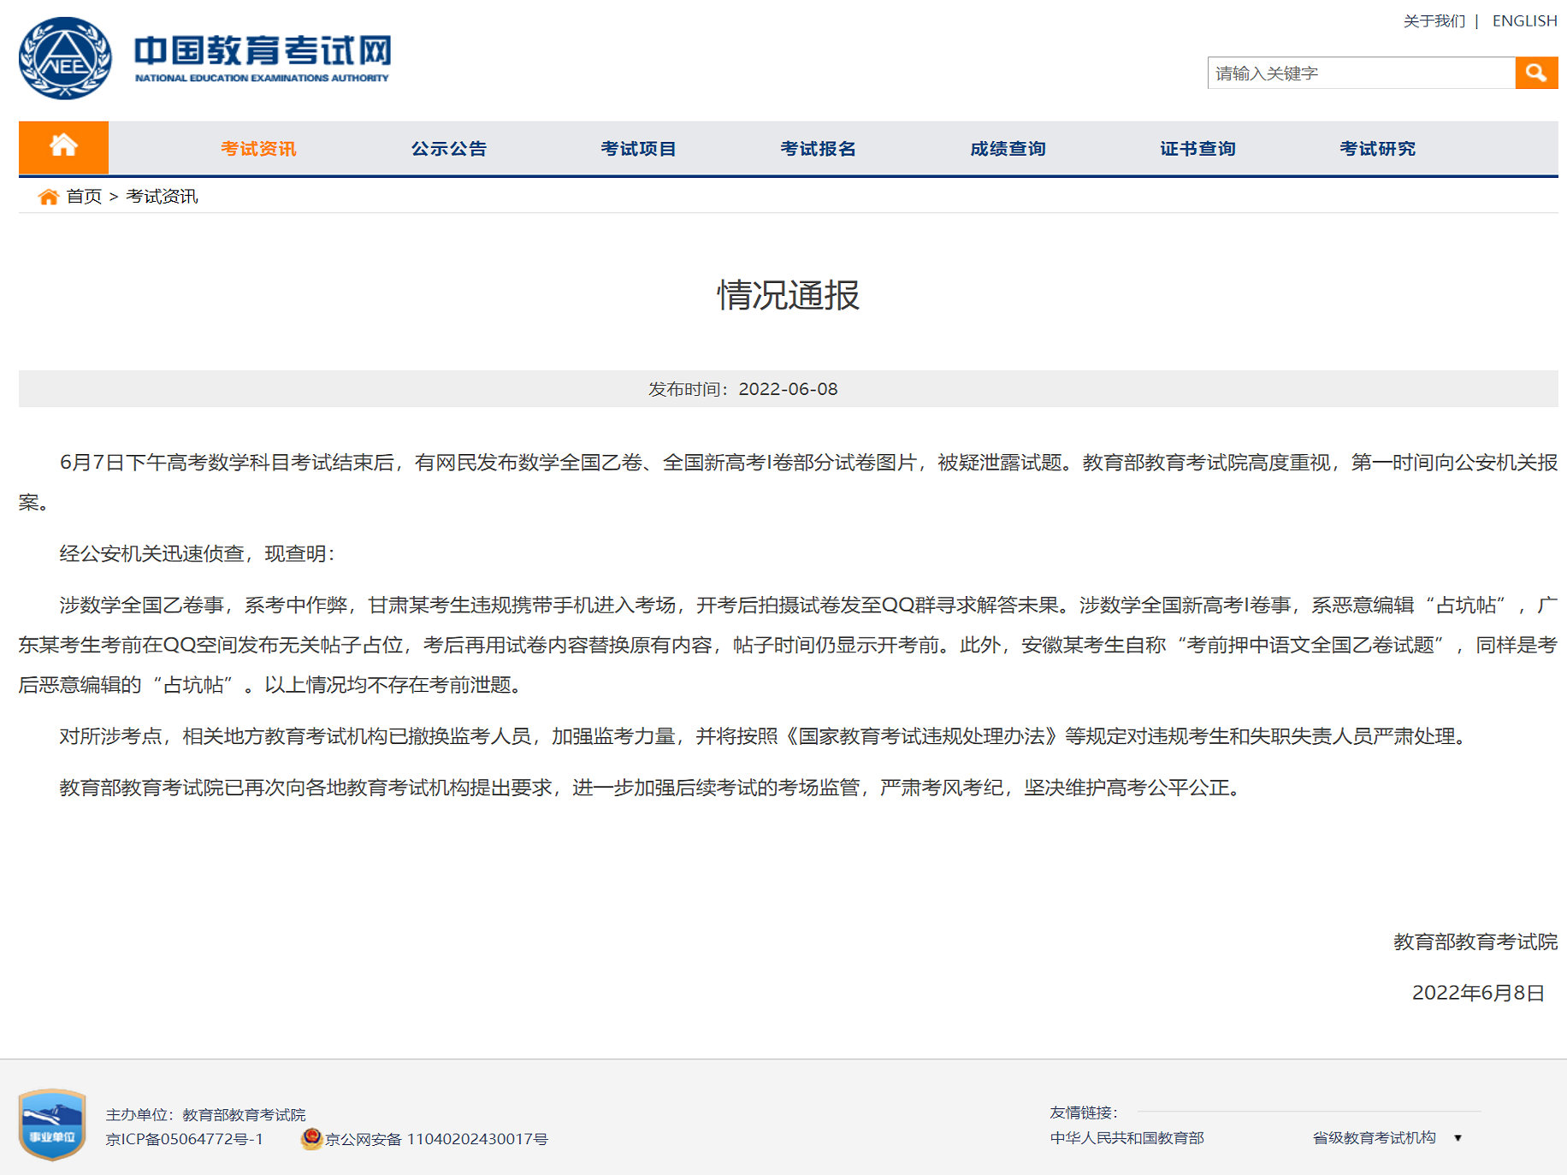Expand the 省级教育考试机构 dropdown
Viewport: 1567px width, 1175px height.
click(1374, 1137)
